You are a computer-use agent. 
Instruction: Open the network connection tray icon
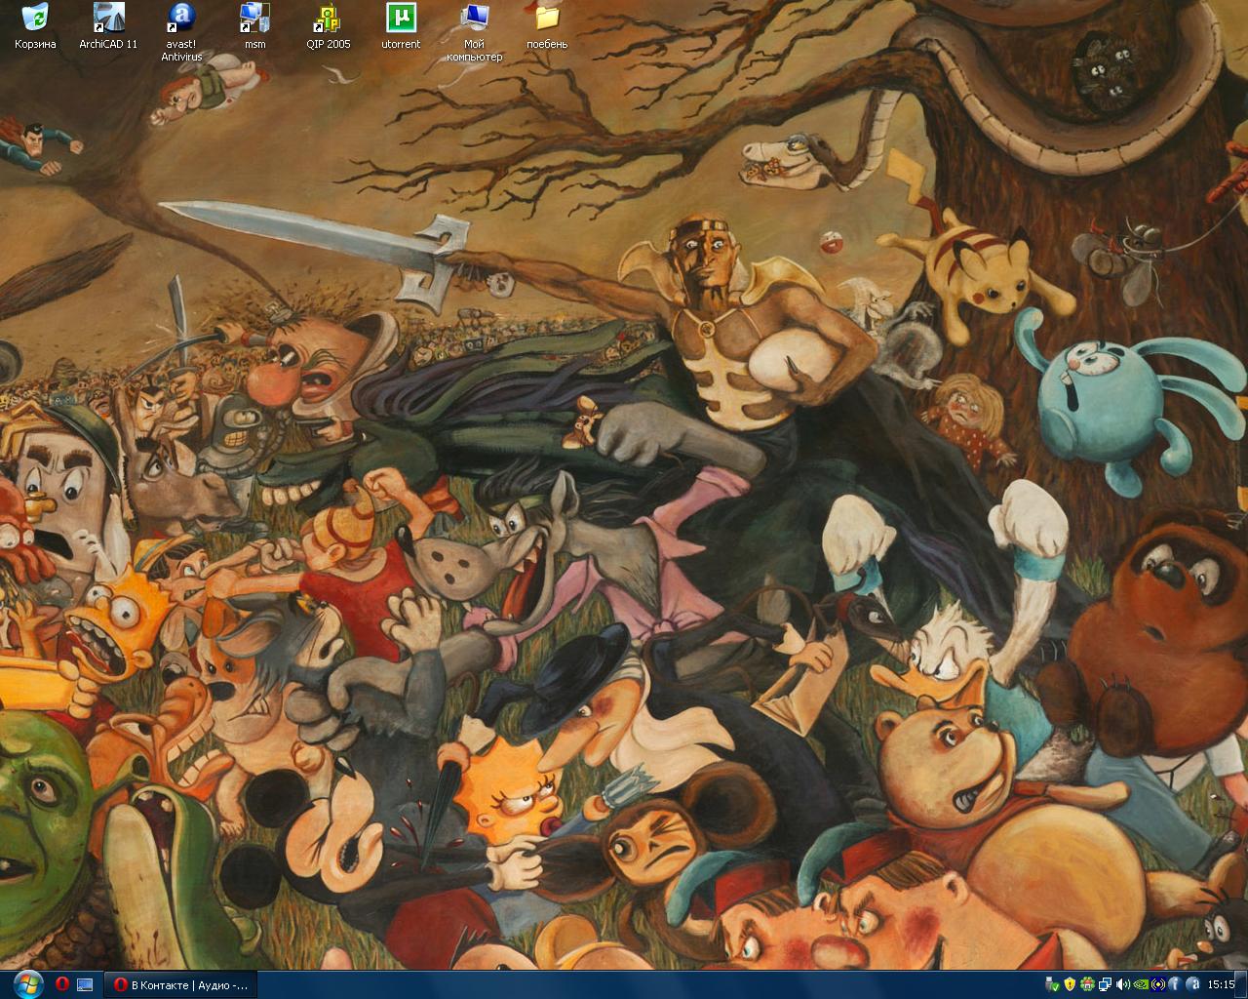1105,984
